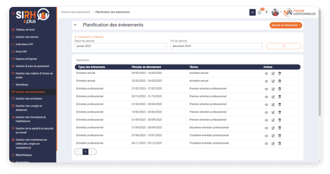Edit the Entretien annuel 09/05/2023 event

click(x=273, y=74)
